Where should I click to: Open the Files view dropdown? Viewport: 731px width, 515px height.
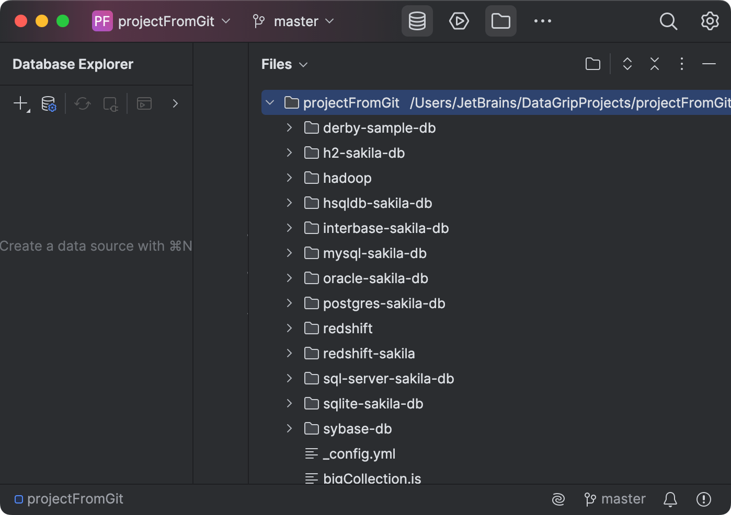[x=284, y=64]
